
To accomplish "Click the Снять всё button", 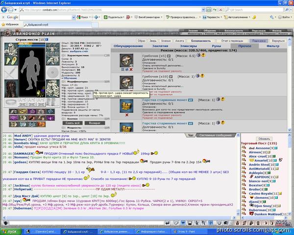I will (x=73, y=123).
